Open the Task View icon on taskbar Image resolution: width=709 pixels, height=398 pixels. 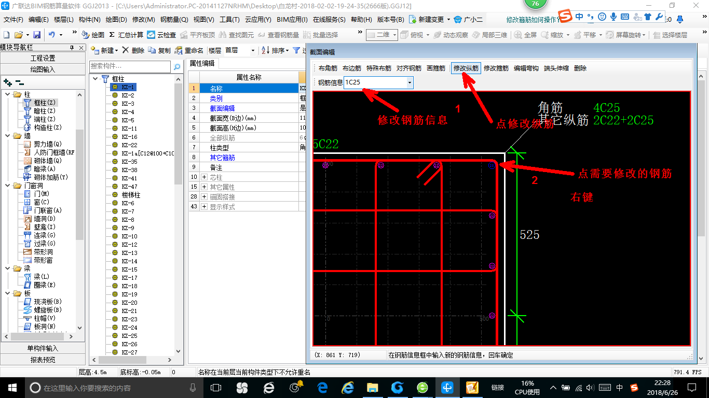coord(216,387)
